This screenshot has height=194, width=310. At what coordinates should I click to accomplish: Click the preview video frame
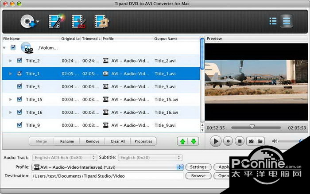tap(256, 81)
